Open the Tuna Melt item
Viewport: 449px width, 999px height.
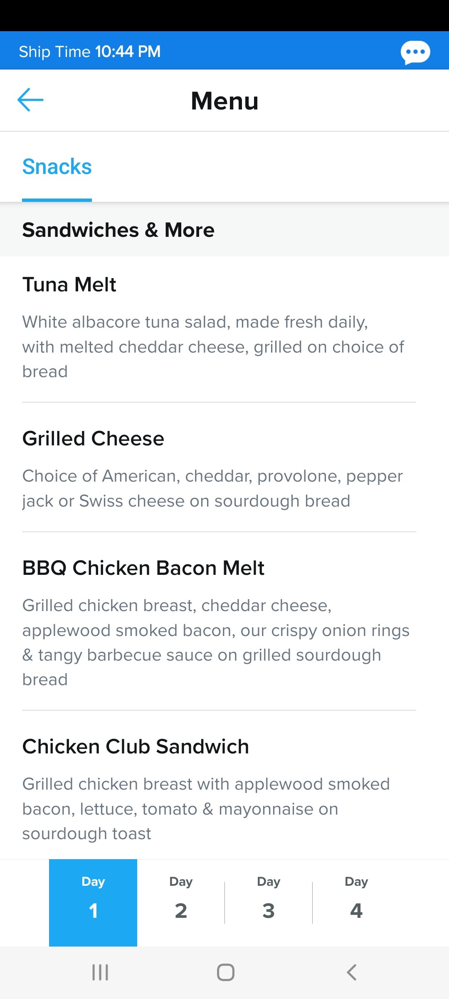(x=219, y=329)
